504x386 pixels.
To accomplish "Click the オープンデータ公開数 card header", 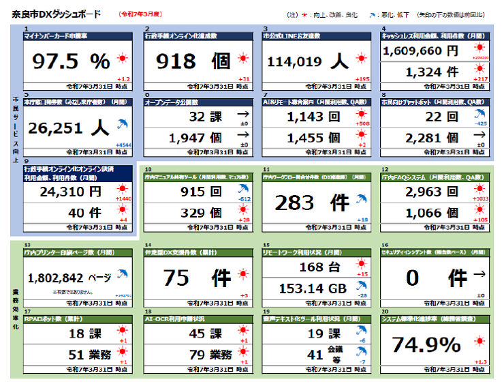I will [198, 102].
